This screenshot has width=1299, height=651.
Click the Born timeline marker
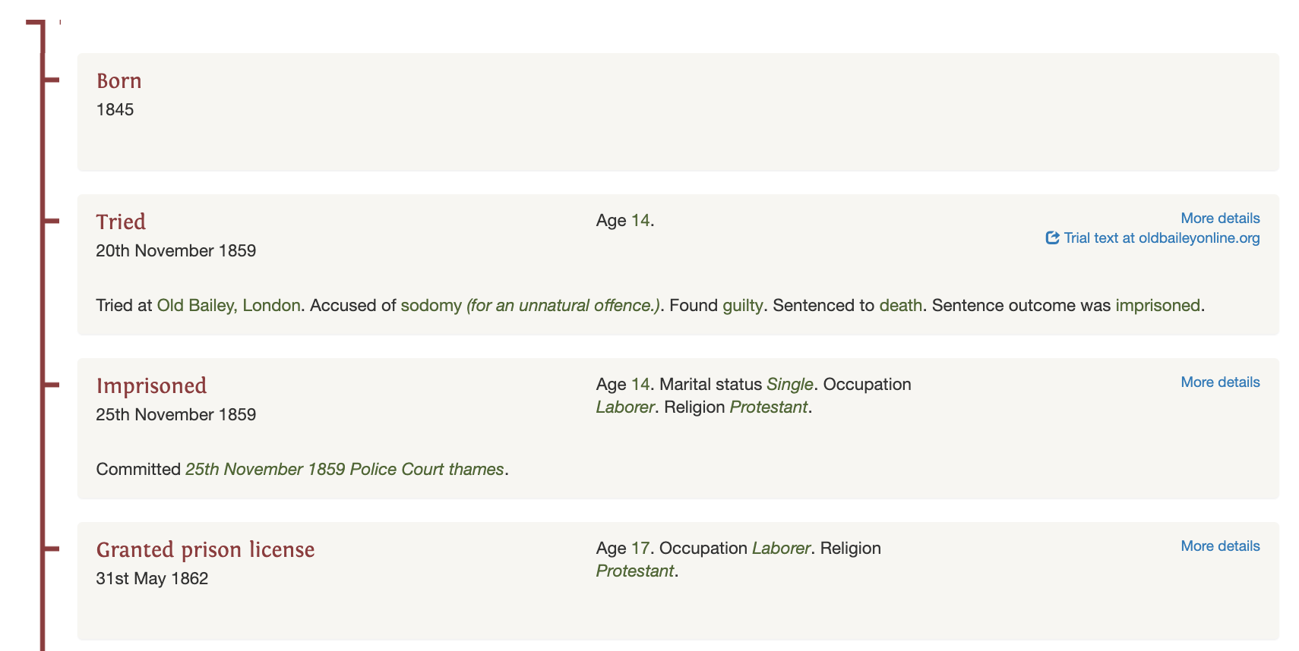coord(51,80)
